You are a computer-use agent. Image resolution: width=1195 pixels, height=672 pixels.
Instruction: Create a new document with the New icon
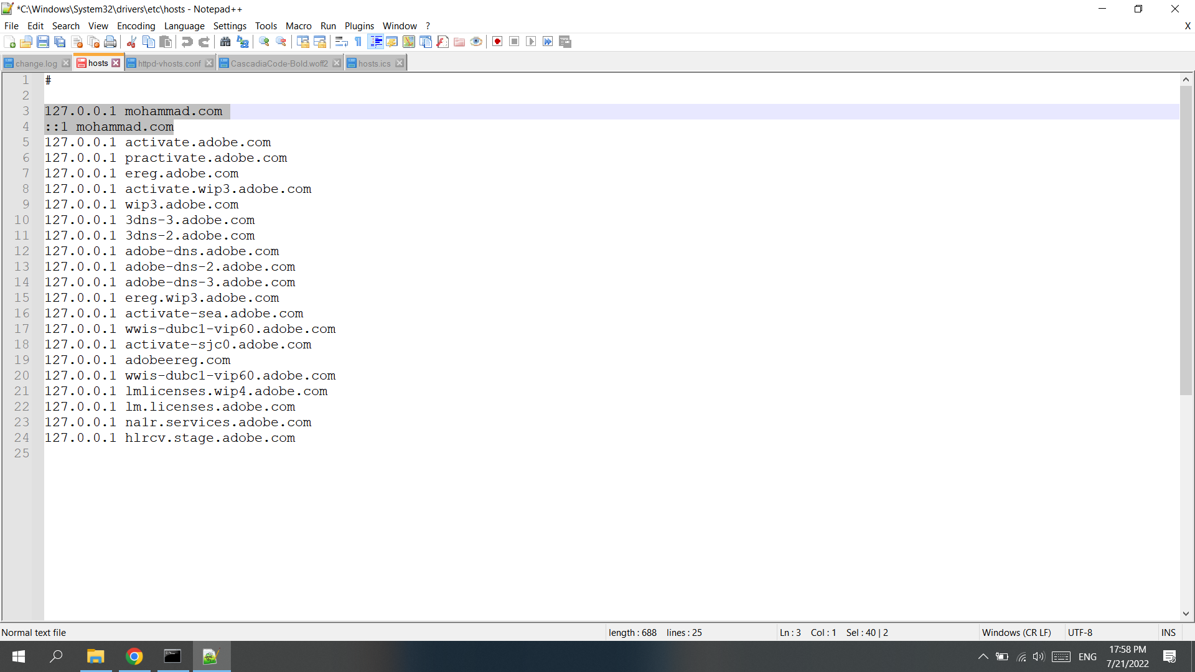tap(10, 42)
